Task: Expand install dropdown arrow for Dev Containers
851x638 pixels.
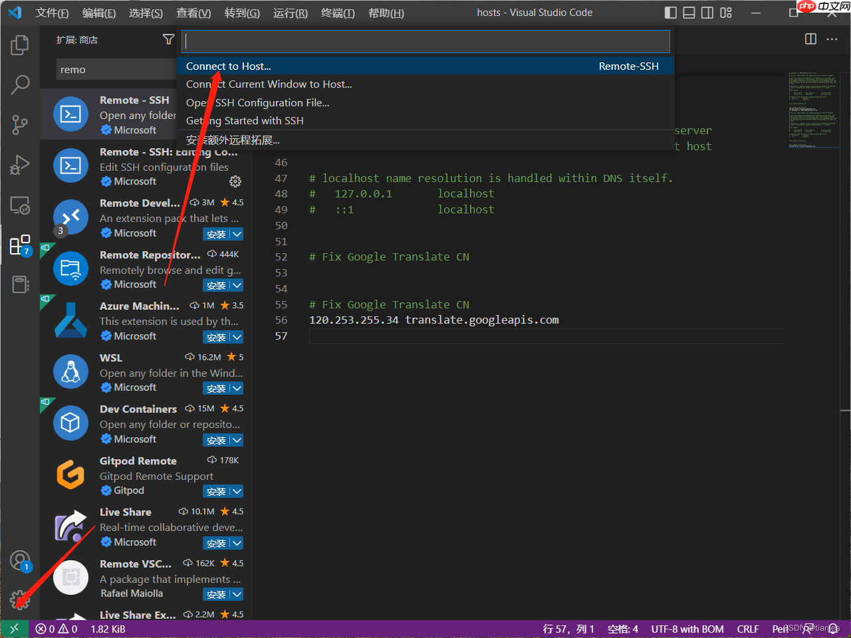Action: point(237,440)
